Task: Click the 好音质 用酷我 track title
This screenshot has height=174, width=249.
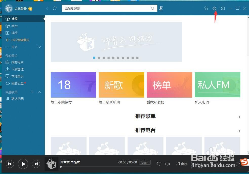Action: [x=70, y=162]
